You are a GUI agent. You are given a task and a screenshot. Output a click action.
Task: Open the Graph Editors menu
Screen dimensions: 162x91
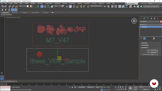pyautogui.click(x=49, y=3)
